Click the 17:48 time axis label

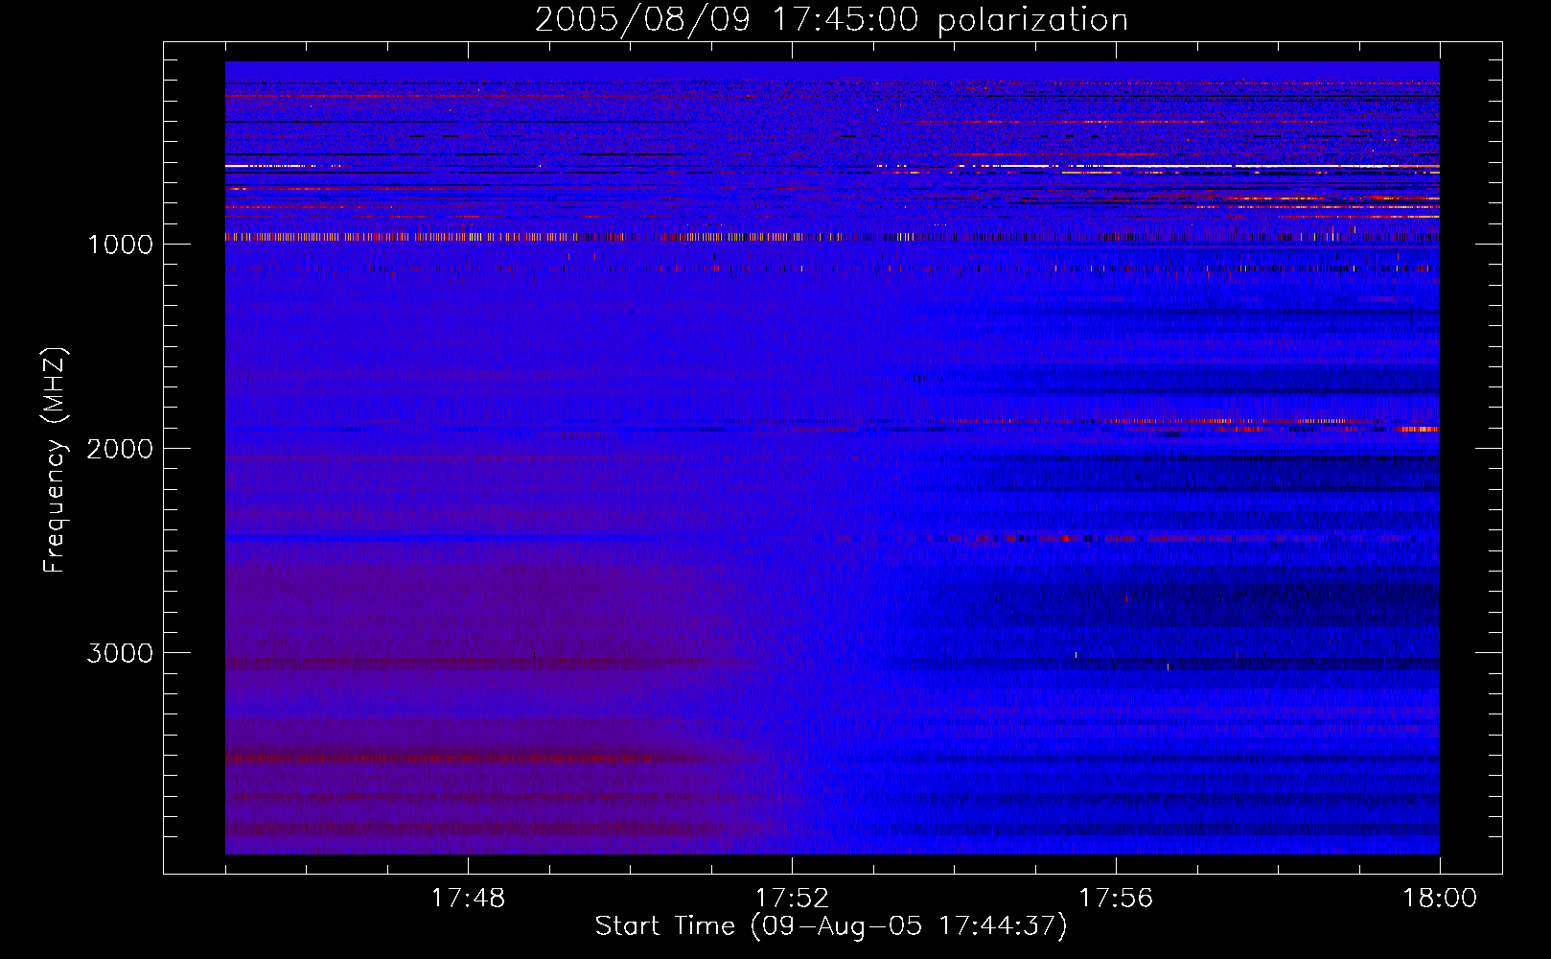point(468,899)
